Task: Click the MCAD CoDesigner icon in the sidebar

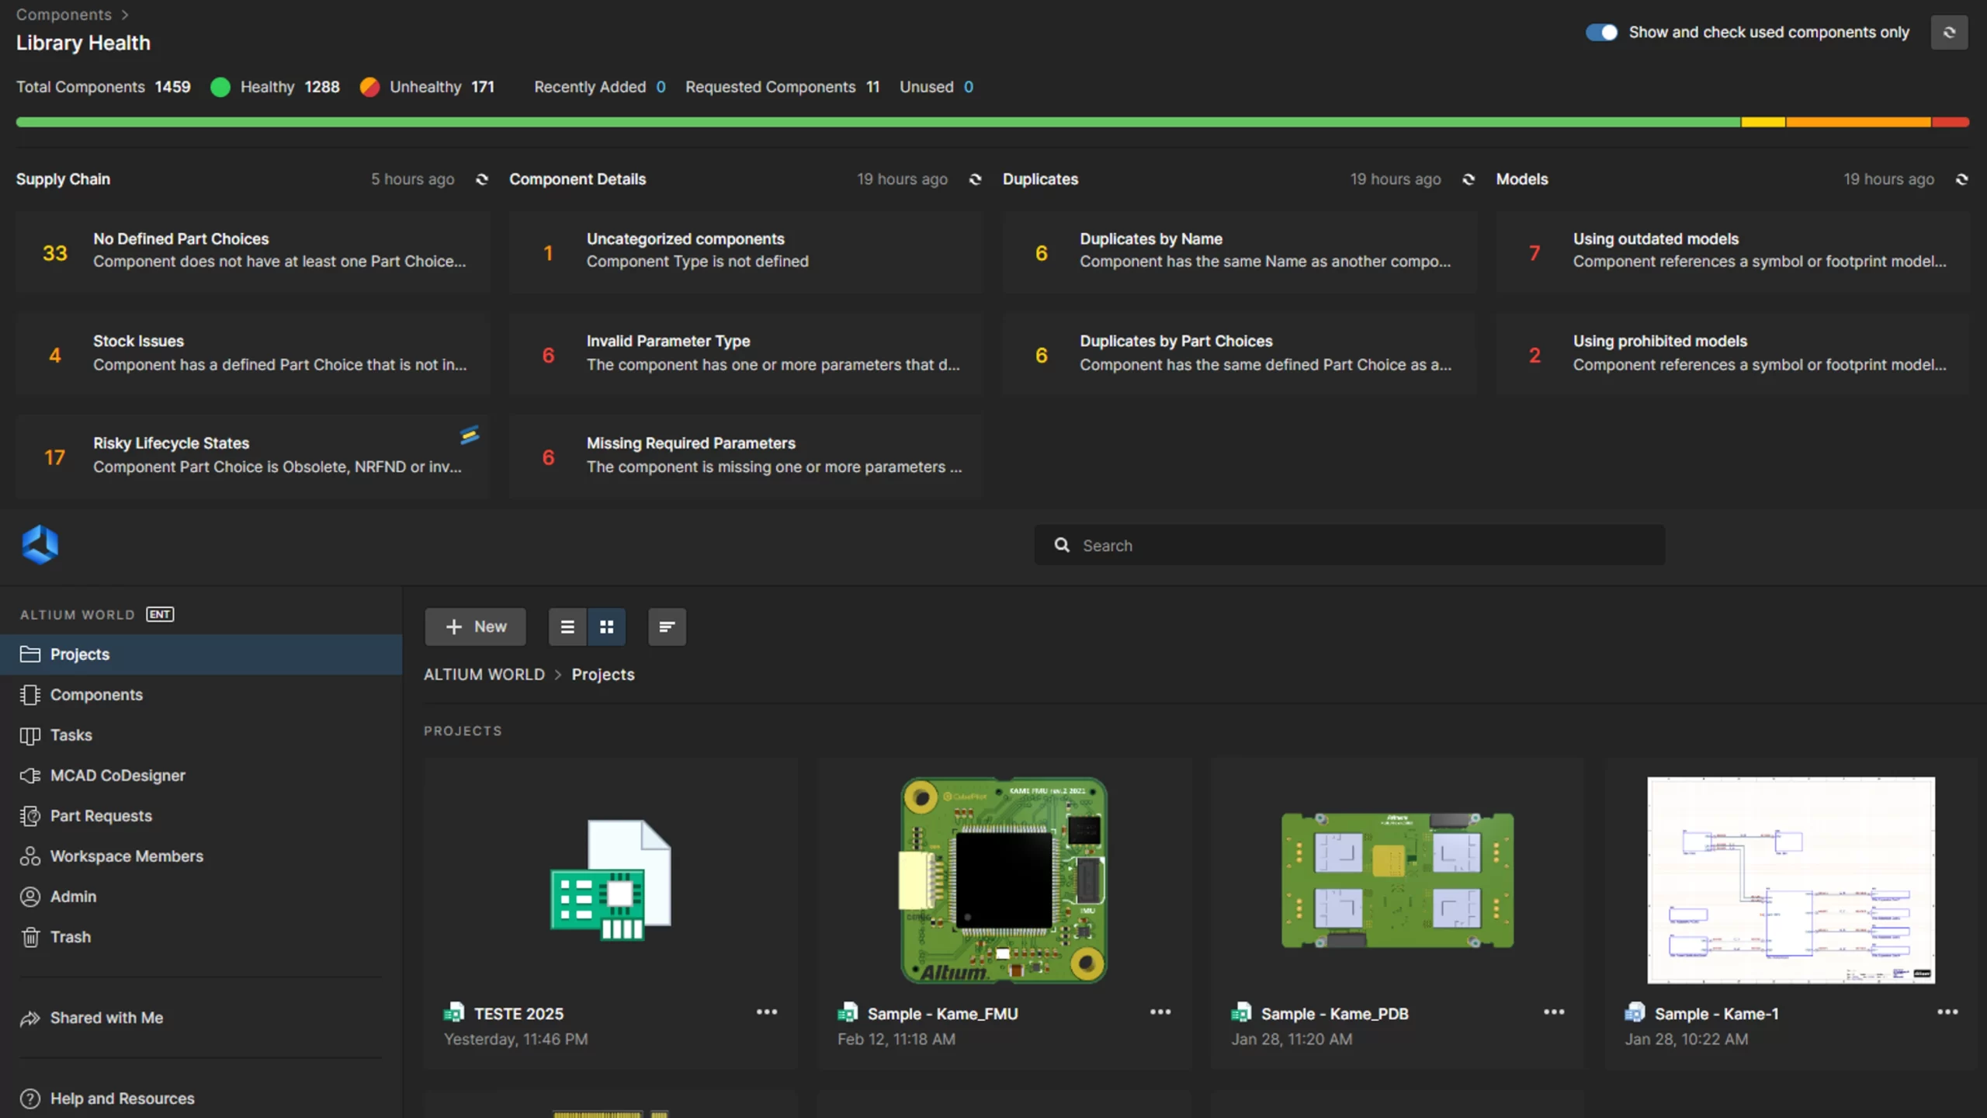Action: 30,776
